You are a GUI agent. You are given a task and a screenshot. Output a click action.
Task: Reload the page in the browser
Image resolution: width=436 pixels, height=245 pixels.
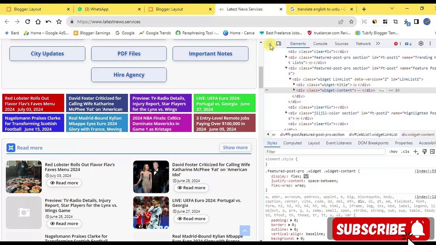pyautogui.click(x=28, y=22)
